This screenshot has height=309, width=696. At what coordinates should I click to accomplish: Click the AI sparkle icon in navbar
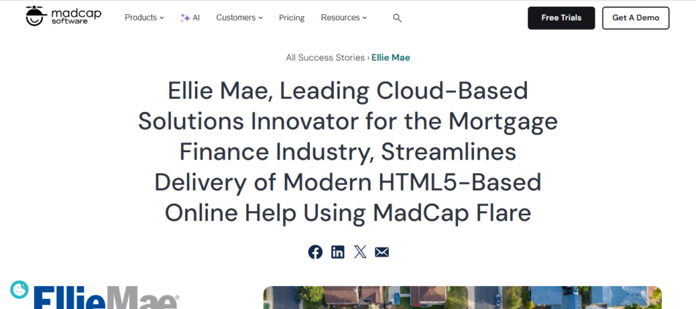point(185,18)
